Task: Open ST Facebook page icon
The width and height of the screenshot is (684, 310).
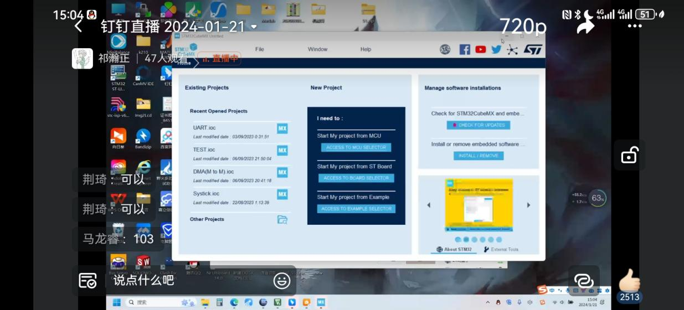Action: coord(465,50)
